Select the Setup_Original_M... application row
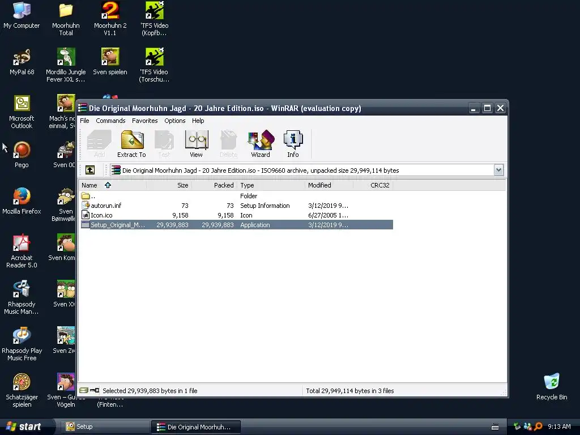Viewport: 580px width, 435px height. [236, 224]
